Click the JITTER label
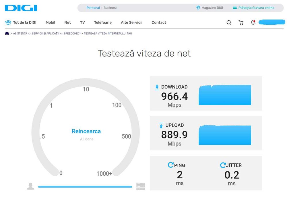The height and width of the screenshot is (199, 287). (234, 165)
